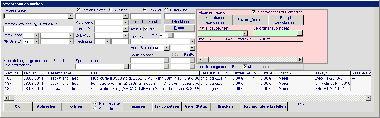
Task: Open the first Sortieren nach dropdown
Action: [x=166, y=60]
